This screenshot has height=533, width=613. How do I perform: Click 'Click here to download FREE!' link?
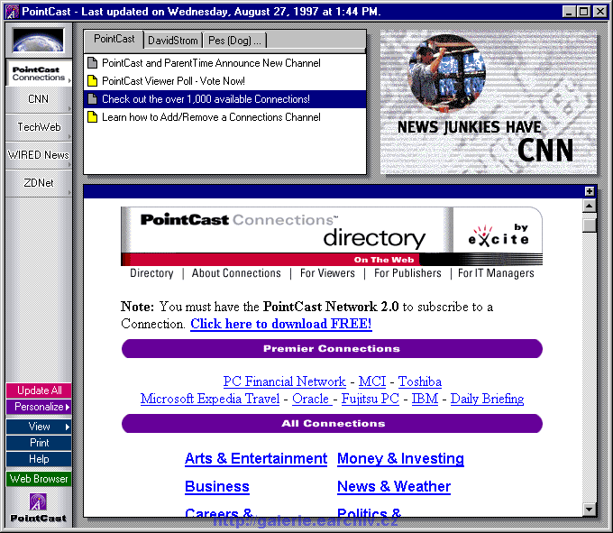280,324
